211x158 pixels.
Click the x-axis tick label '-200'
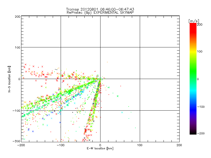click(x=21, y=145)
